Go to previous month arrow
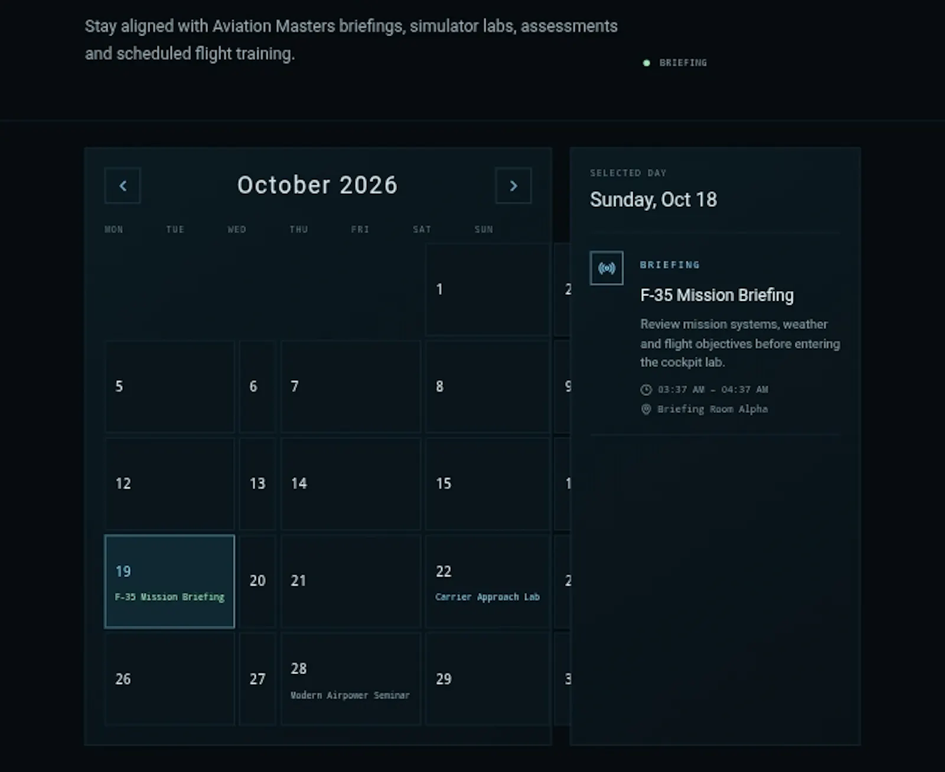945x772 pixels. click(122, 185)
